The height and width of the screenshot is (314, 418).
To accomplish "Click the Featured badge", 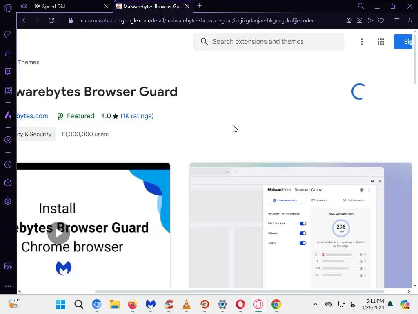I will point(76,116).
